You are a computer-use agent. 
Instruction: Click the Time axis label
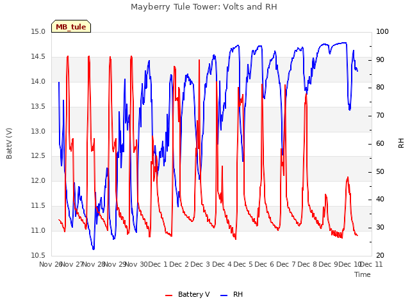pyautogui.click(x=363, y=274)
